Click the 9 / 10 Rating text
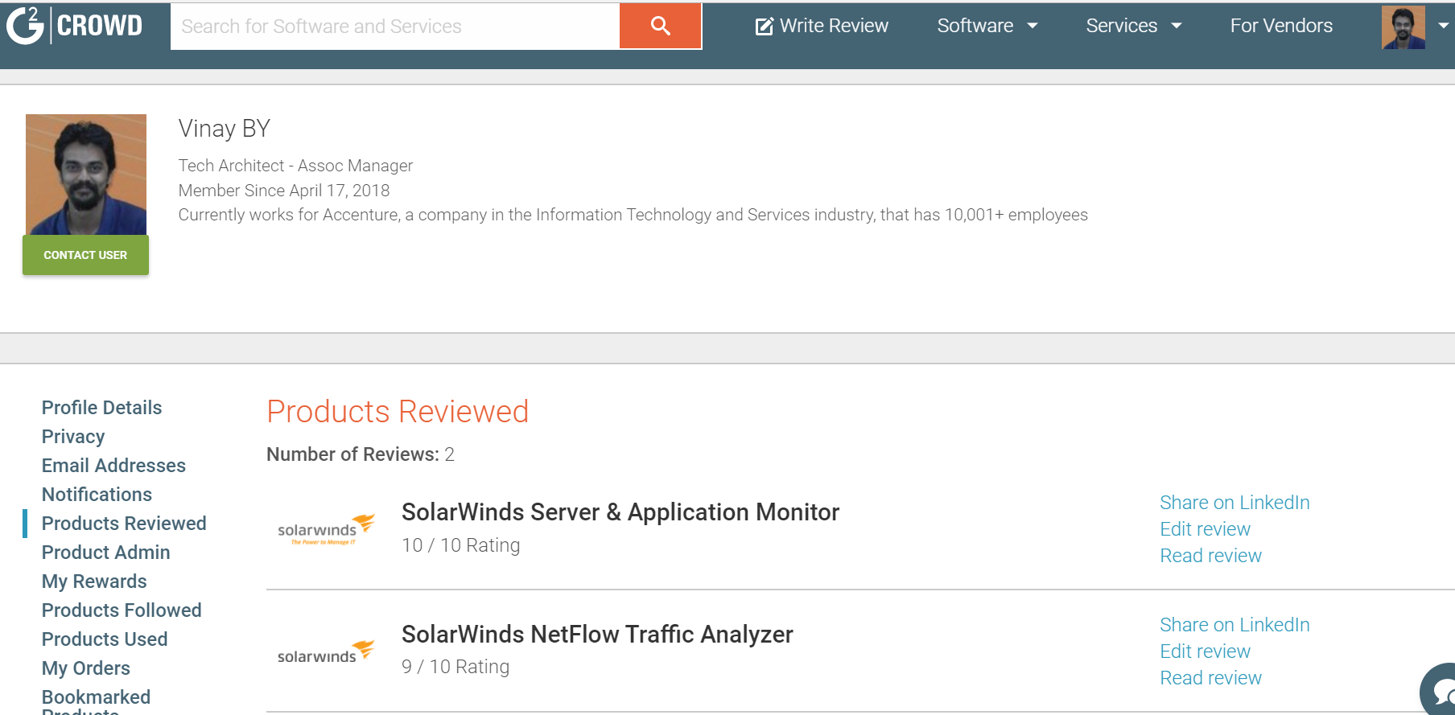This screenshot has width=1455, height=715. click(455, 667)
